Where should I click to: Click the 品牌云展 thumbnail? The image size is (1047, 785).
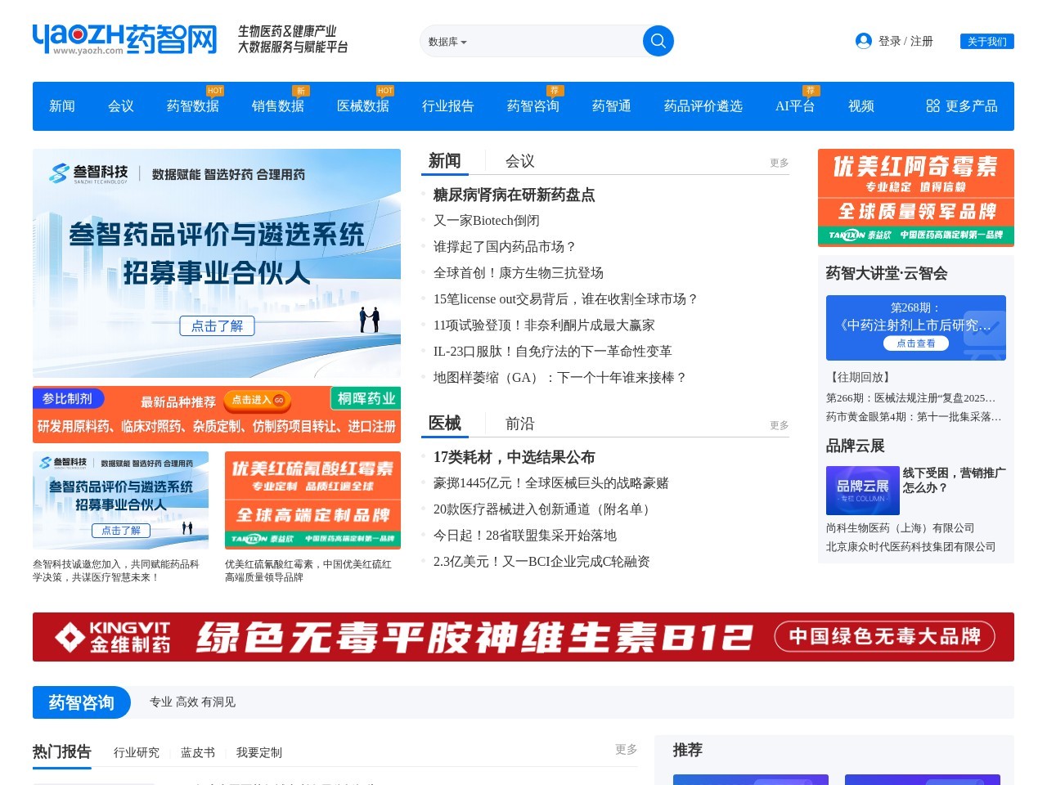[x=863, y=490]
